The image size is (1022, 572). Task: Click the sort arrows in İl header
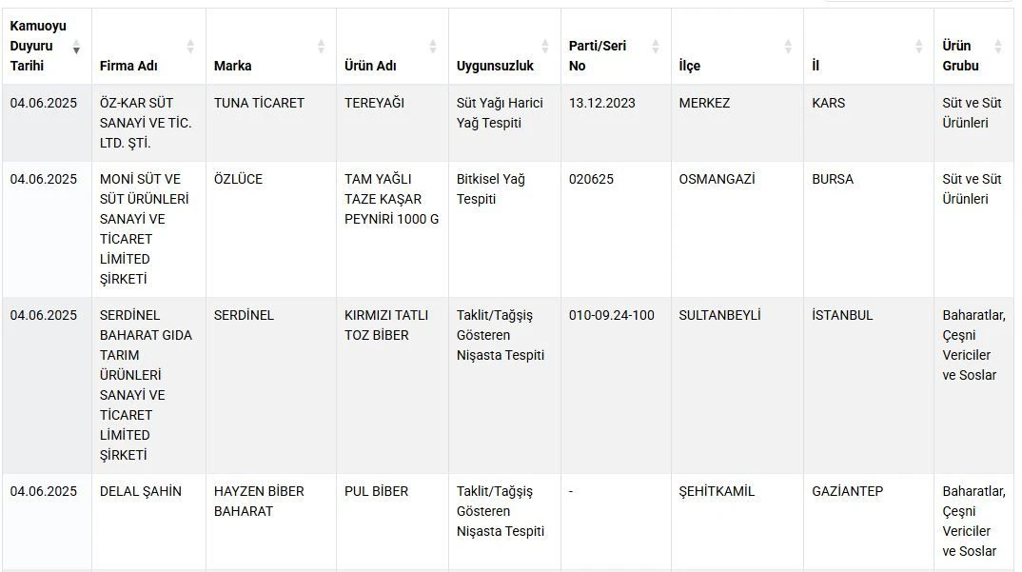918,47
